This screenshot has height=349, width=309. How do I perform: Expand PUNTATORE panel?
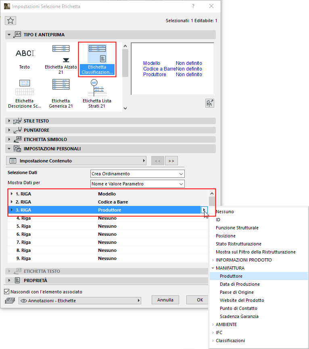click(9, 130)
